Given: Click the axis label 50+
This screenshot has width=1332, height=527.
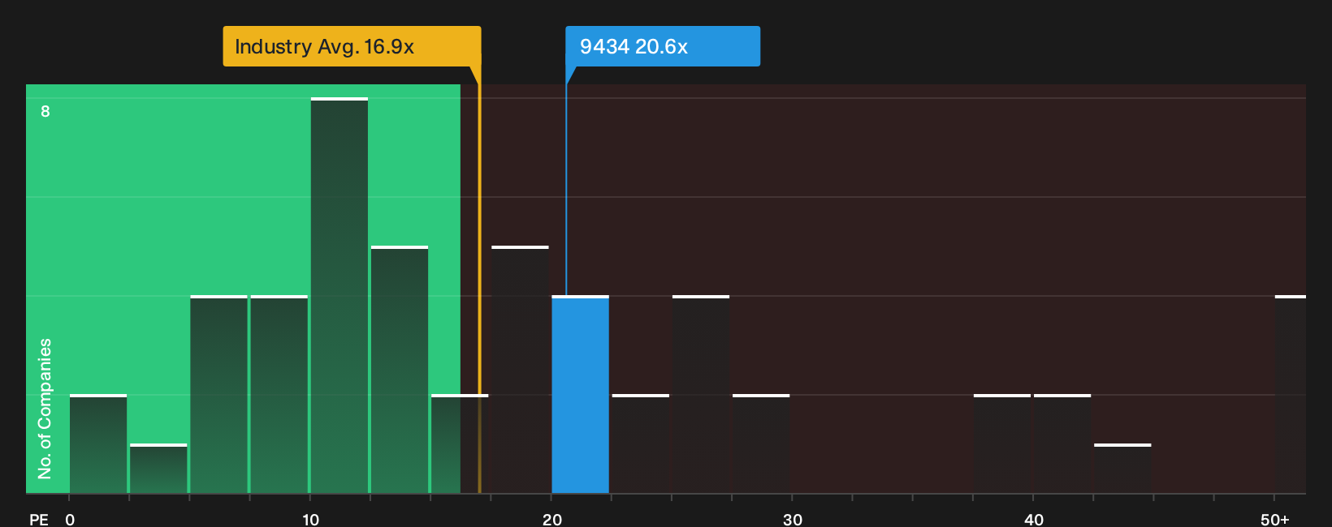Looking at the screenshot, I should [x=1275, y=519].
